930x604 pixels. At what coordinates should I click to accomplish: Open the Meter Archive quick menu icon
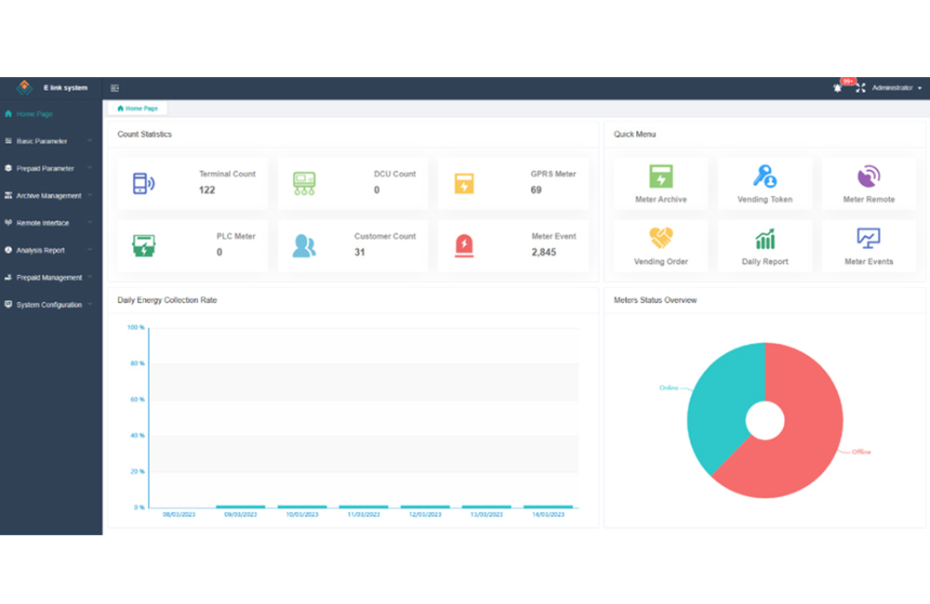pos(660,177)
